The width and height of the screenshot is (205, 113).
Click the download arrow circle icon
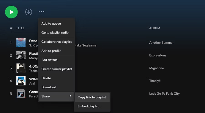[x=29, y=12]
